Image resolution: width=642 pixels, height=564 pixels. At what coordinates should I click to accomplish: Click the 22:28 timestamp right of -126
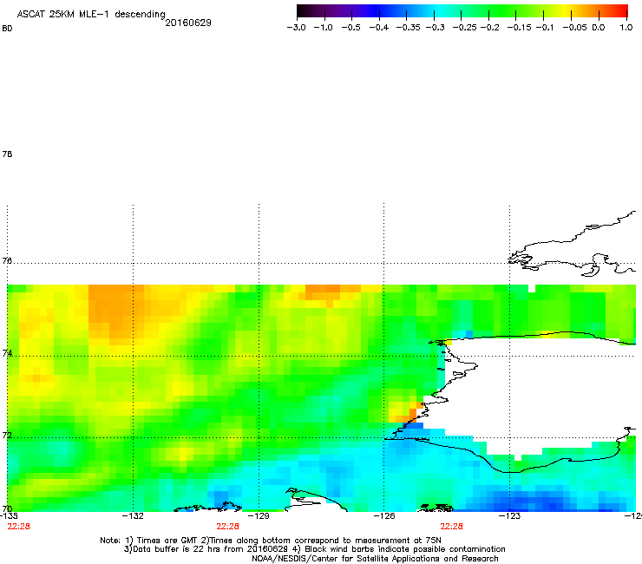(451, 527)
